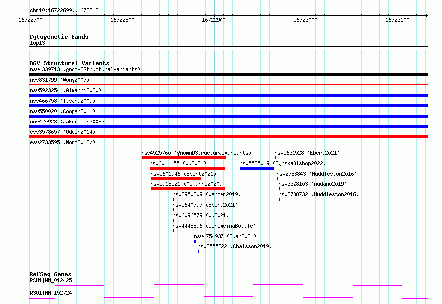Select red bar under nsv5918521 (Almarri2020)
This screenshot has width=442, height=304.
click(x=188, y=189)
